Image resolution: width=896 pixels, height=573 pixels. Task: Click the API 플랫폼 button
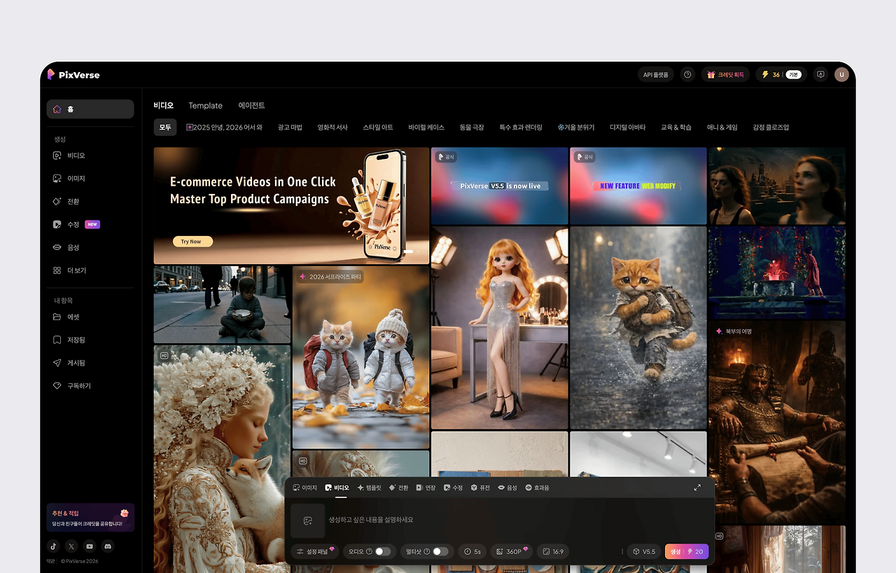[x=656, y=74]
